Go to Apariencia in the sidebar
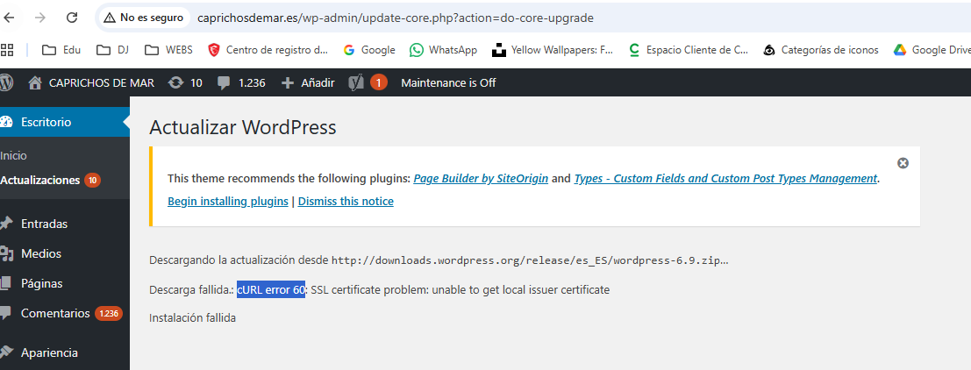Image resolution: width=971 pixels, height=370 pixels. pyautogui.click(x=49, y=352)
